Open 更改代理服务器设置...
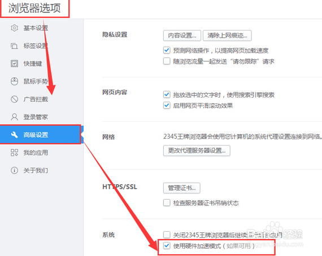 coord(197,151)
